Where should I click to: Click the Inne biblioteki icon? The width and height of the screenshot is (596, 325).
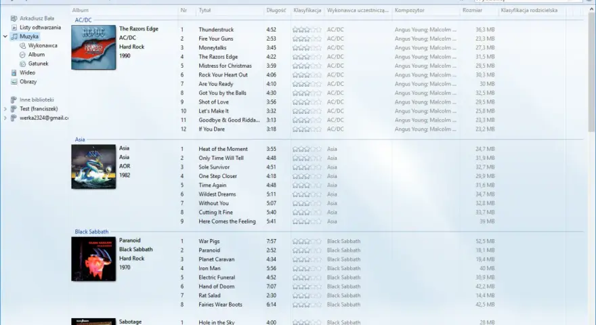(x=14, y=100)
